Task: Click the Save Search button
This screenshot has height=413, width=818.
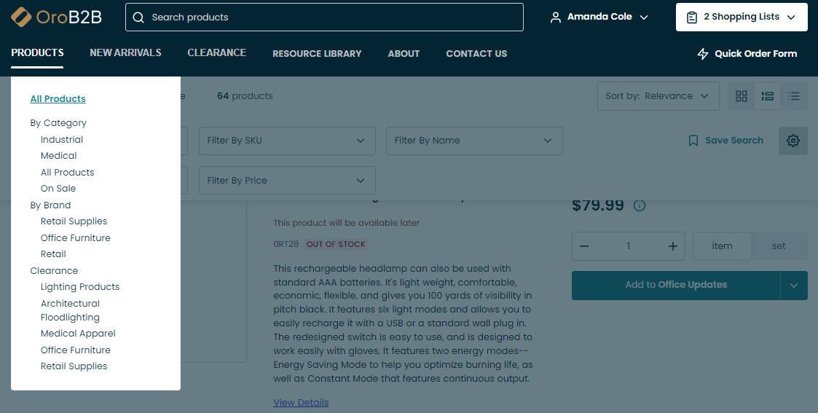Action: tap(725, 141)
